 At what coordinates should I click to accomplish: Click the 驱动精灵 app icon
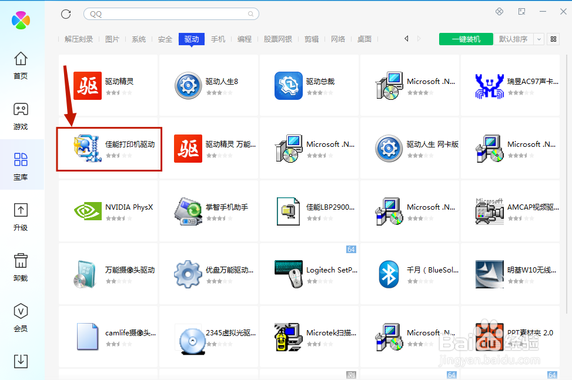pyautogui.click(x=88, y=86)
